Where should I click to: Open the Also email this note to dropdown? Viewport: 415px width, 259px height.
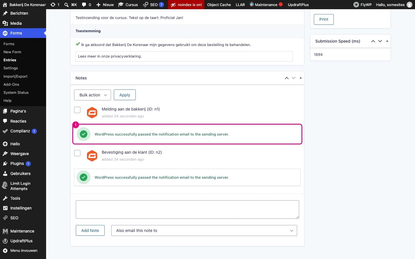pyautogui.click(x=204, y=231)
